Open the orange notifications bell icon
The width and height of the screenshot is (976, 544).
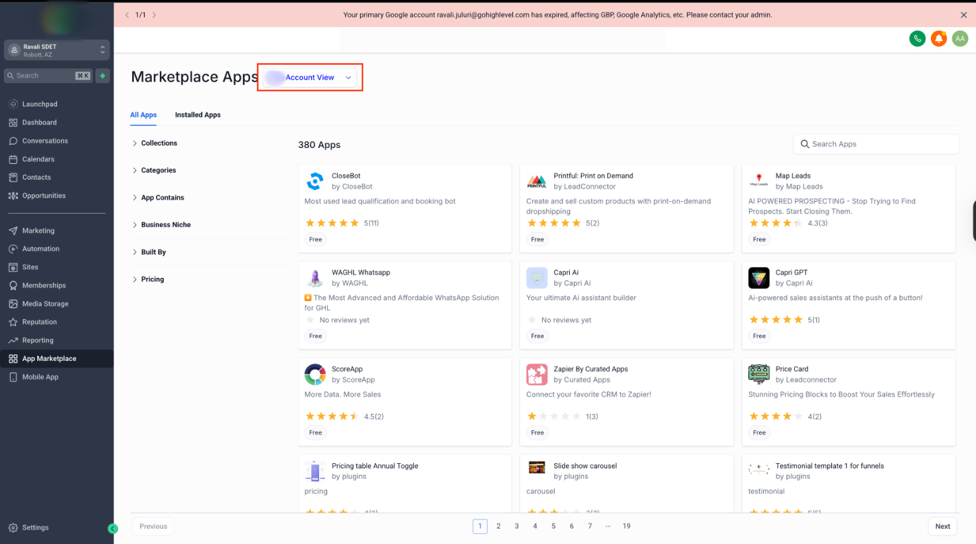[x=939, y=39]
